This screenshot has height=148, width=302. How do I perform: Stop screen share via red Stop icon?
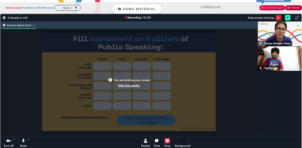tap(167, 141)
